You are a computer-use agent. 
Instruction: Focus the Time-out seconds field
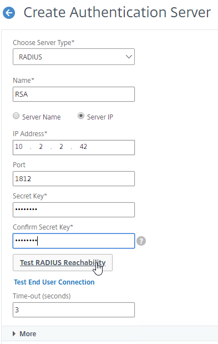pyautogui.click(x=74, y=310)
